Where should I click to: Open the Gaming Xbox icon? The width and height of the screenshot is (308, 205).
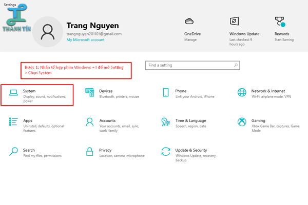242,122
